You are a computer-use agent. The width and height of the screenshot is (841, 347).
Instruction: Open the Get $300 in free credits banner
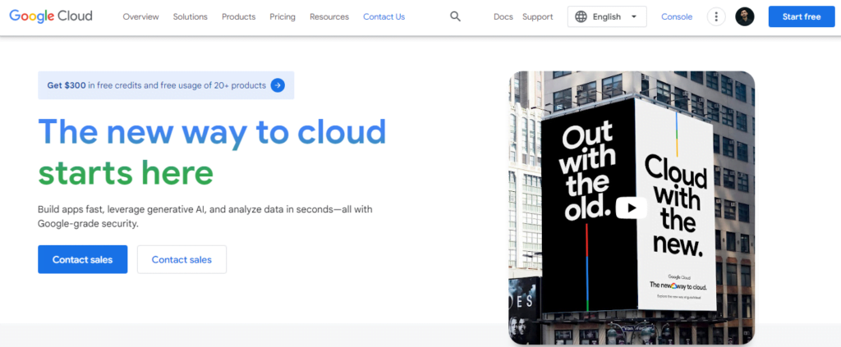(166, 85)
